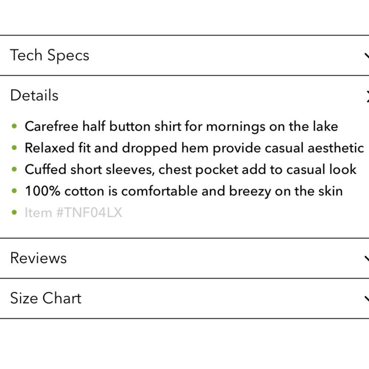Click the Tech Specs section header
Viewport: 369px width, 369px height.
click(49, 55)
